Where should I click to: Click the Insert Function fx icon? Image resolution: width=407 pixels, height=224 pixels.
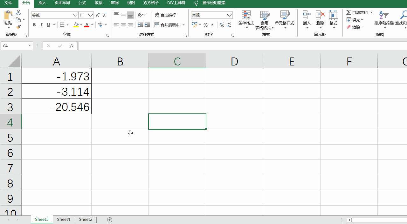pyautogui.click(x=72, y=46)
